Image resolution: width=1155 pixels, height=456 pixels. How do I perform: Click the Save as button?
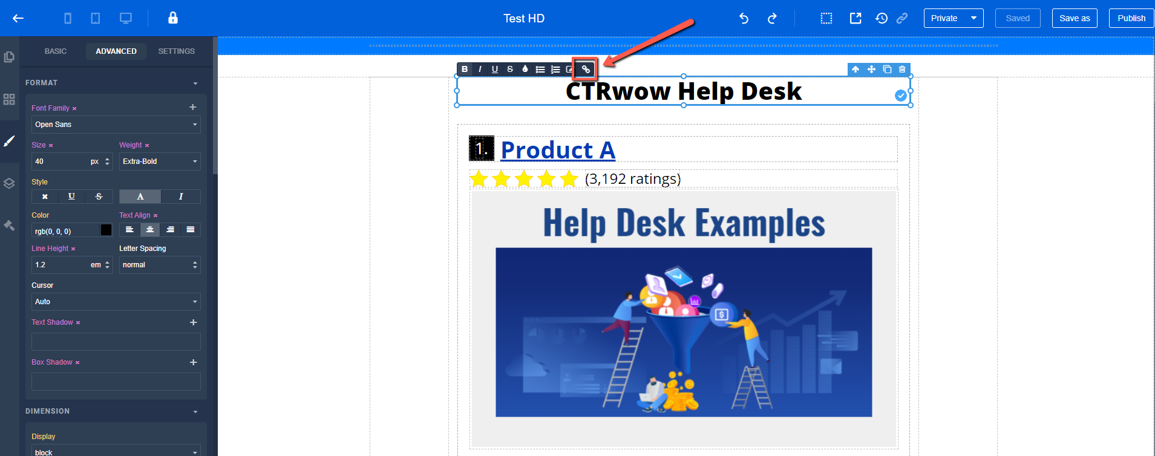point(1075,18)
